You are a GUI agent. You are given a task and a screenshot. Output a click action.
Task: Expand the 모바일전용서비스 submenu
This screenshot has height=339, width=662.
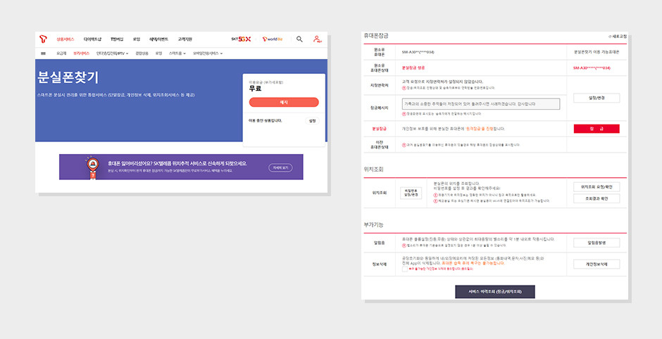coord(208,53)
